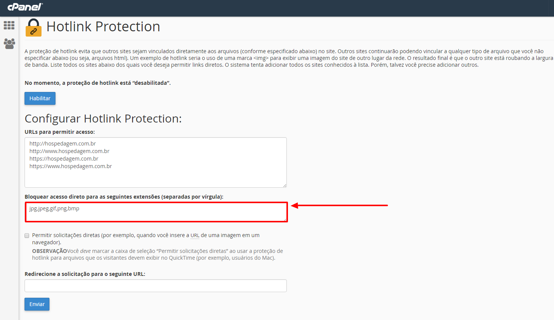554x320 pixels.
Task: Focus the redirect URL input field
Action: (x=155, y=286)
